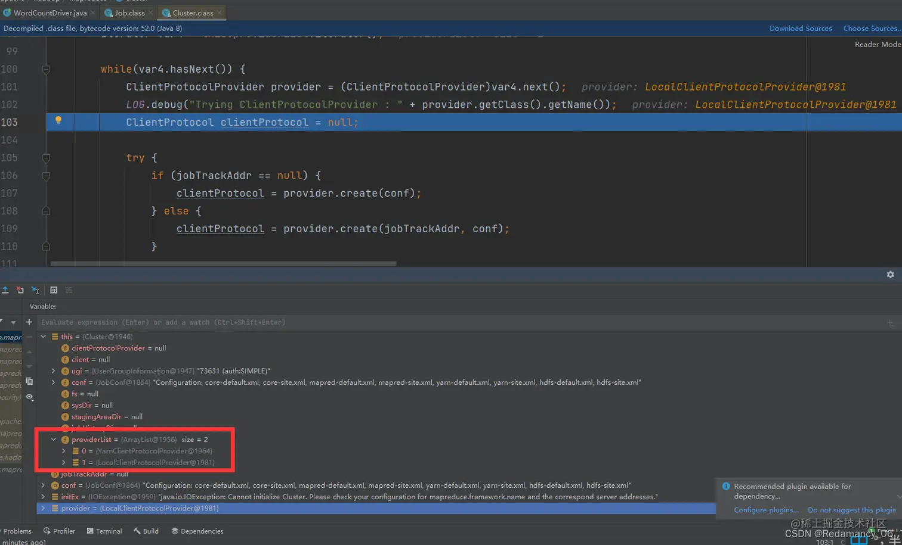The image size is (902, 545).
Task: Open the Build tool window
Action: click(146, 531)
